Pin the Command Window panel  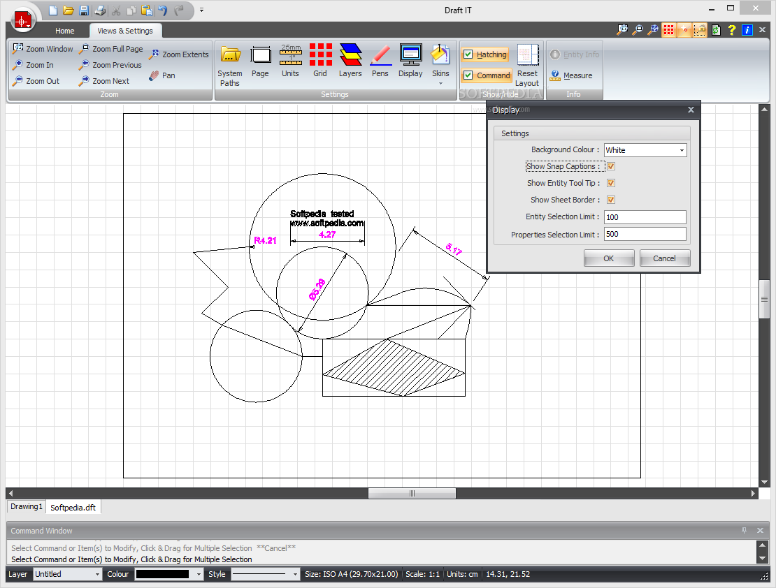pos(744,531)
